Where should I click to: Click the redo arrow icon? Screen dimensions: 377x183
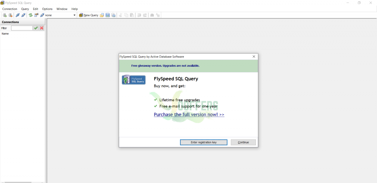(145, 15)
